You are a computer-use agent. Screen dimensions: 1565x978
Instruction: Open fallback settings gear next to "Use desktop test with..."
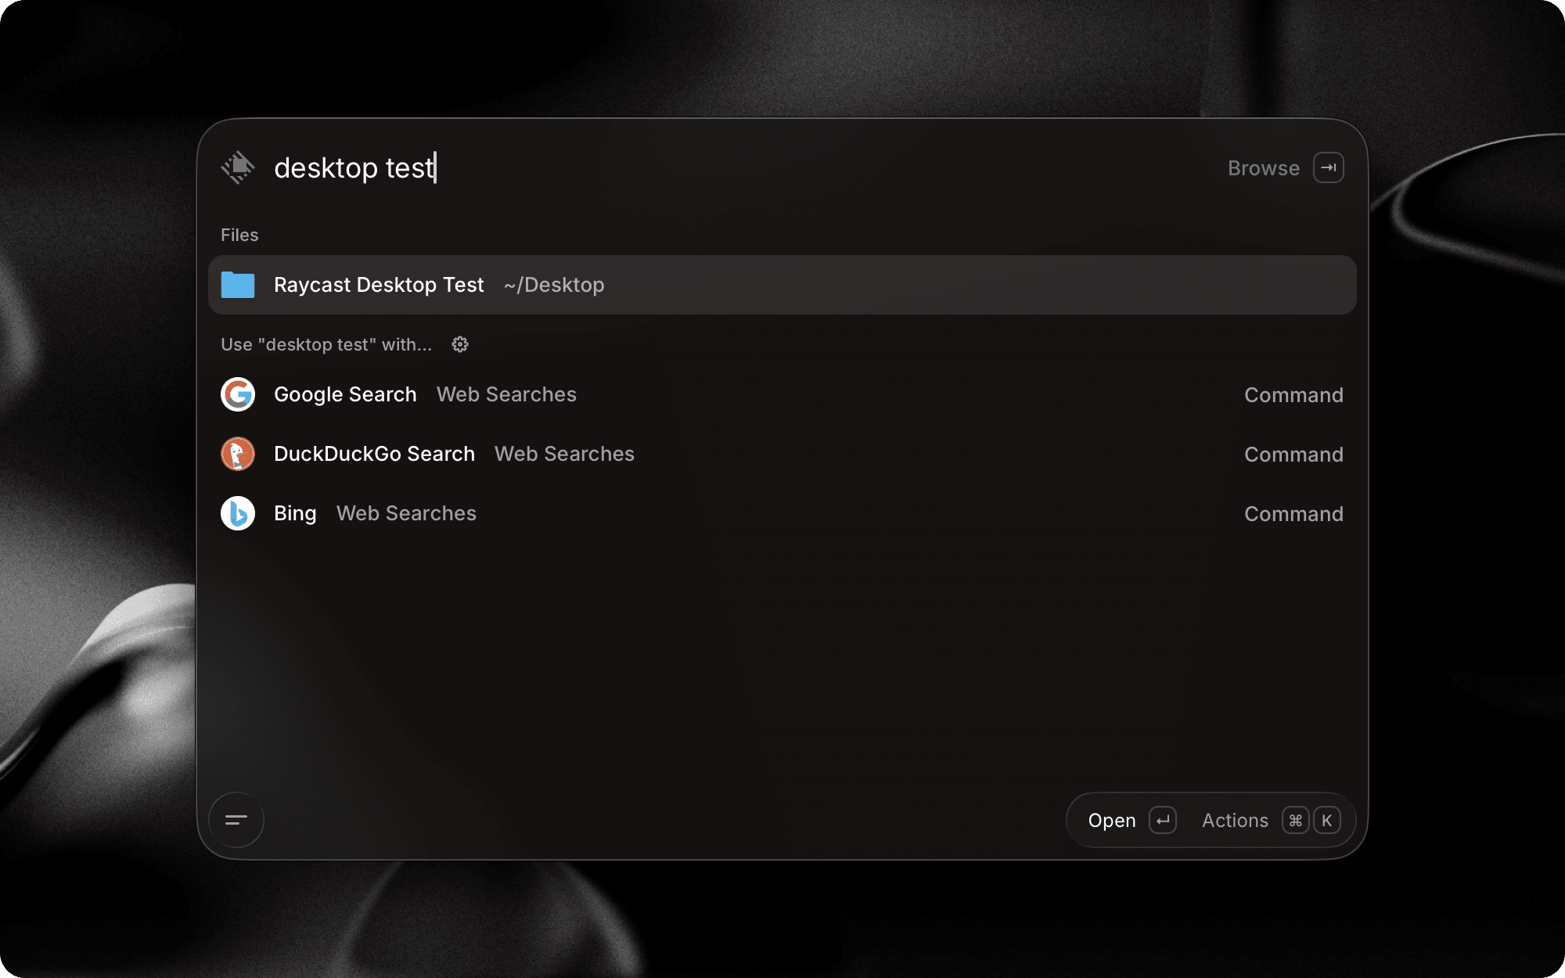pos(460,344)
